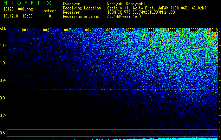This screenshot has height=140, width=221.
Task: Click the time marker 1001
Action: pos(24,30)
